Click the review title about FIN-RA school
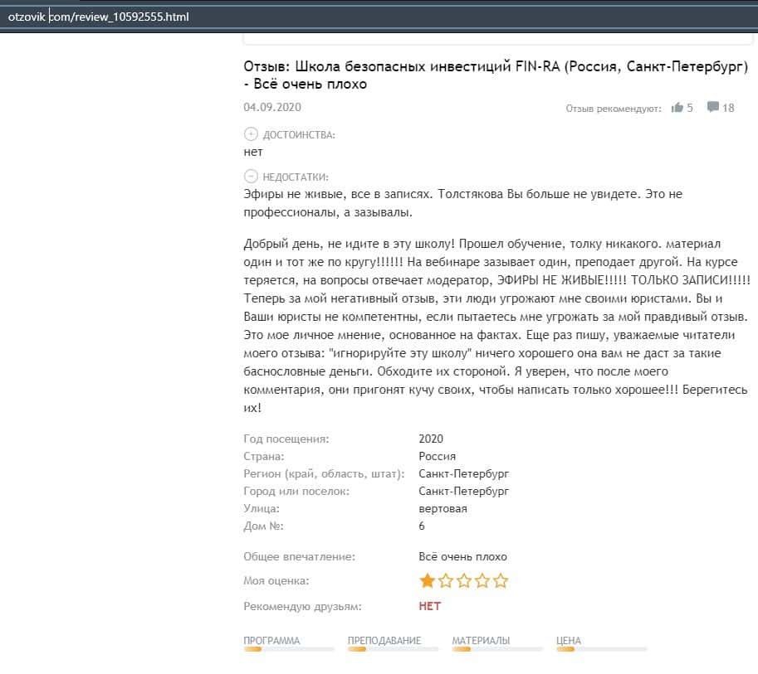Image resolution: width=758 pixels, height=674 pixels. [x=490, y=75]
